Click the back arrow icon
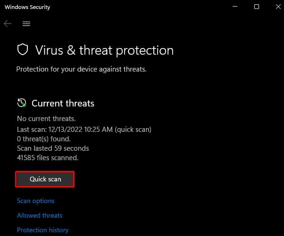 click(x=8, y=24)
